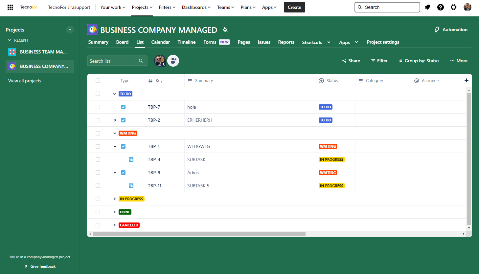Viewport: 479px width, 274px height.
Task: Tick the checkbox for the TBP-1 row
Action: click(98, 146)
